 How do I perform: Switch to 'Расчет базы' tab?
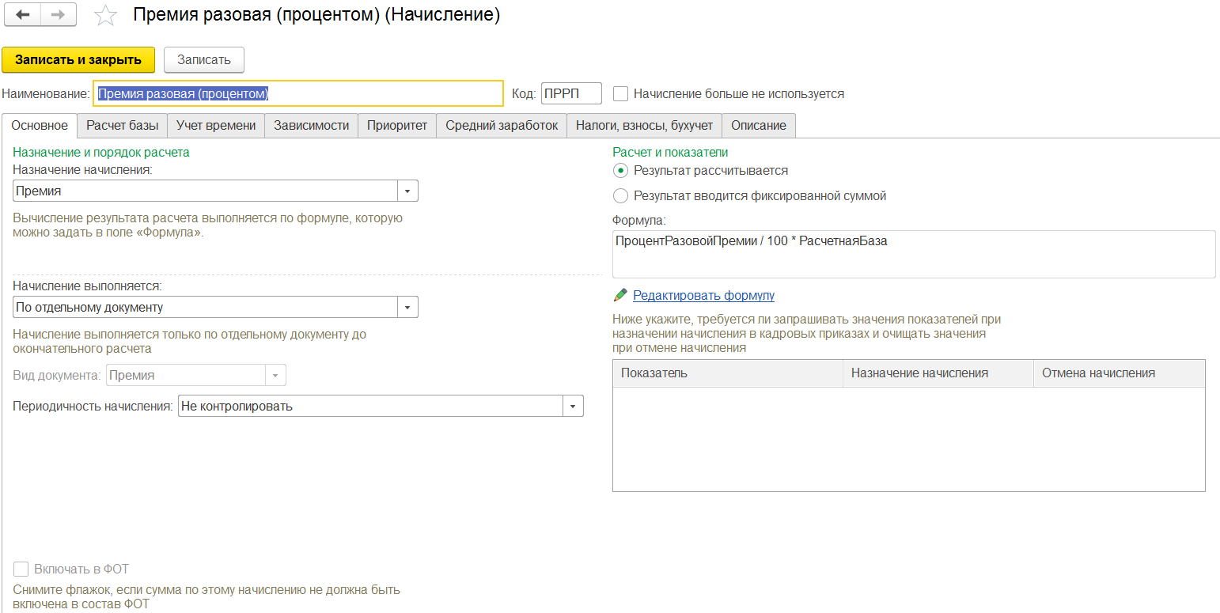[122, 126]
